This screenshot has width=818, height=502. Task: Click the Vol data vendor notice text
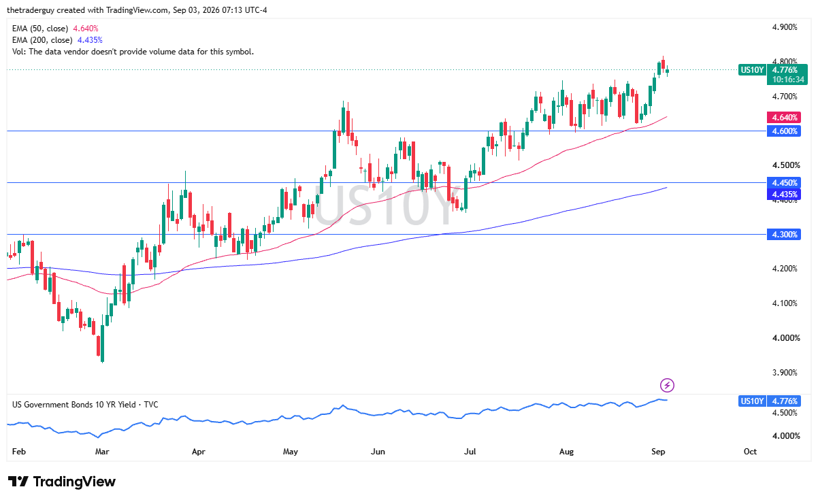[133, 52]
